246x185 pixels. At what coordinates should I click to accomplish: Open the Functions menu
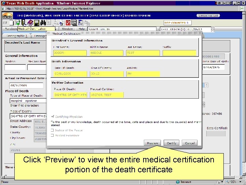click(11, 29)
